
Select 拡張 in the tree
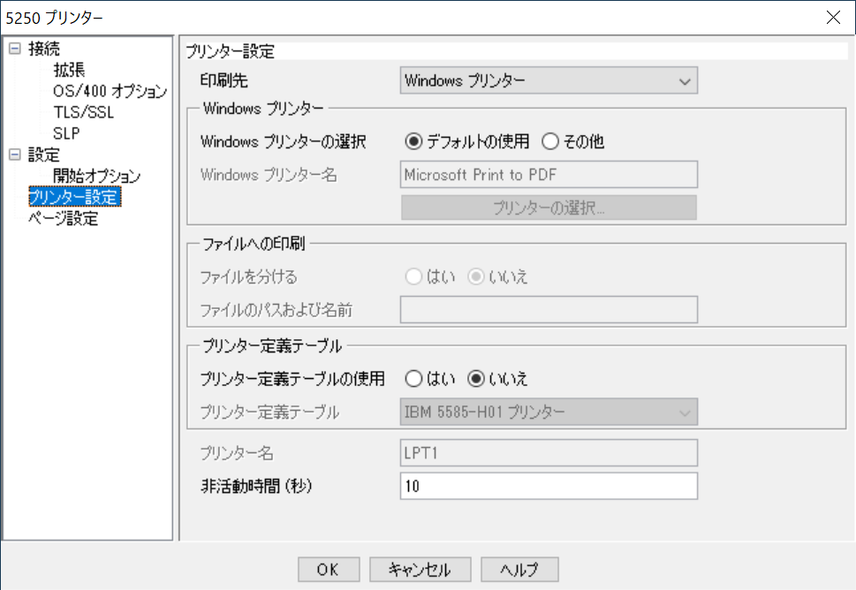point(69,70)
